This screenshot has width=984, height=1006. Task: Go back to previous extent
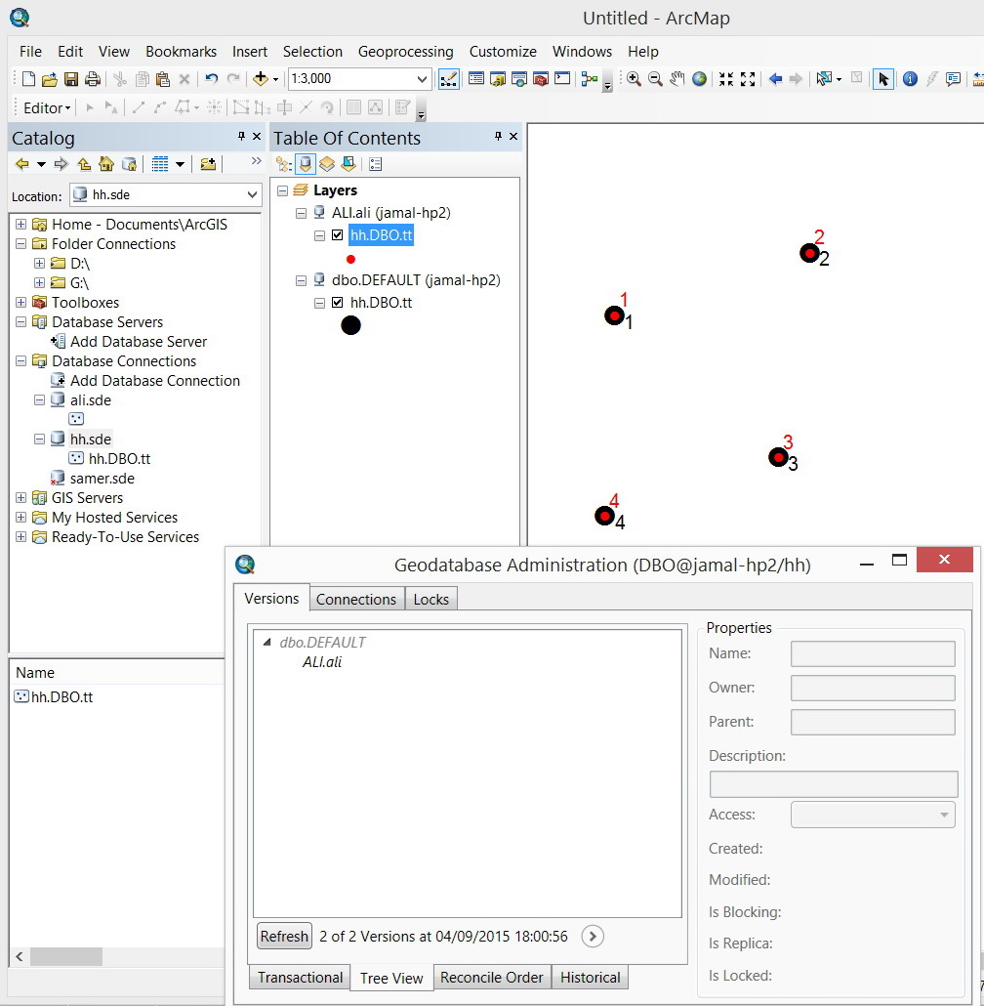pos(776,79)
